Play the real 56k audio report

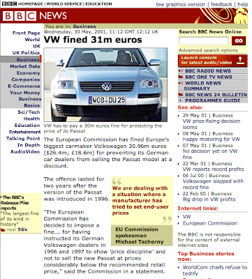tap(17, 230)
